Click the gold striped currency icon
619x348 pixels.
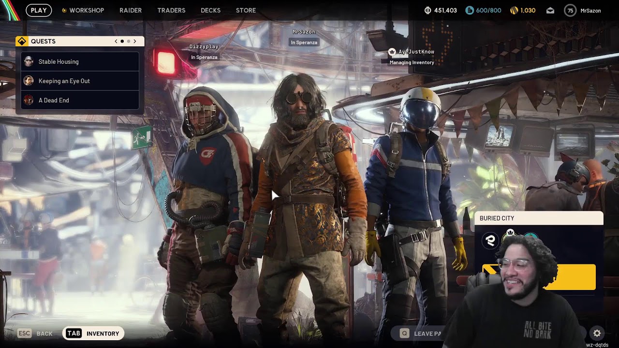click(x=514, y=10)
